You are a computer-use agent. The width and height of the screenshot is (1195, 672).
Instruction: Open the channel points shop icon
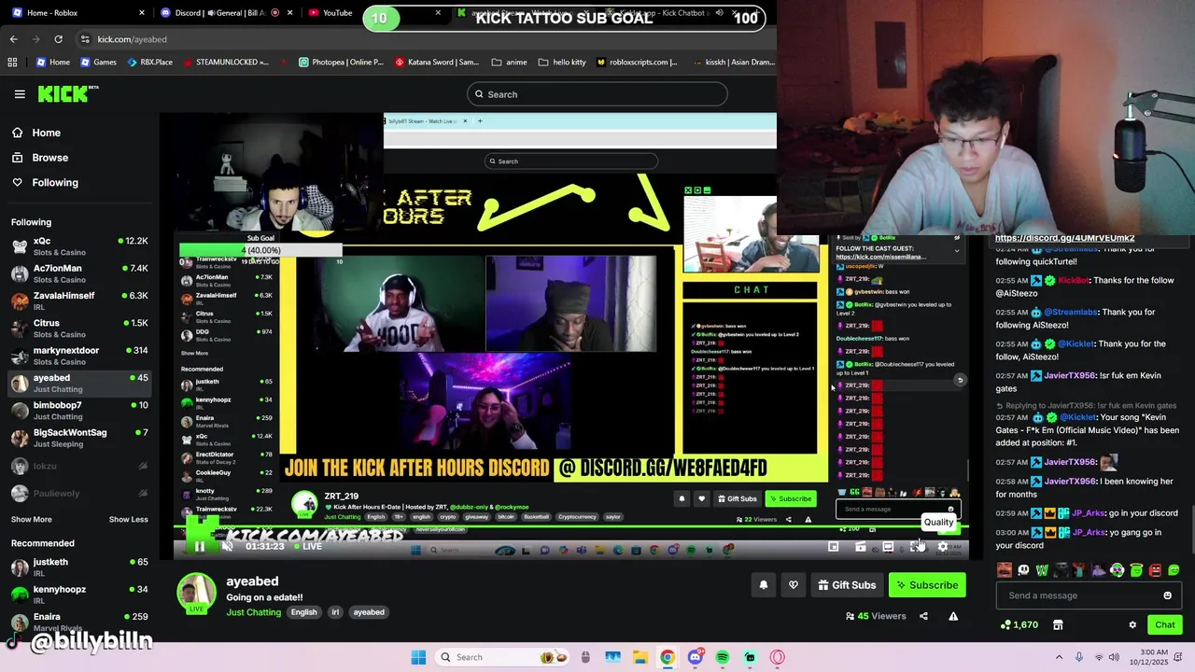tap(1058, 625)
